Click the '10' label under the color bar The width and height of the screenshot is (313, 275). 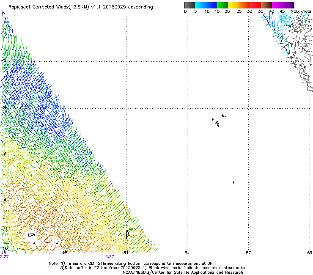click(x=207, y=11)
